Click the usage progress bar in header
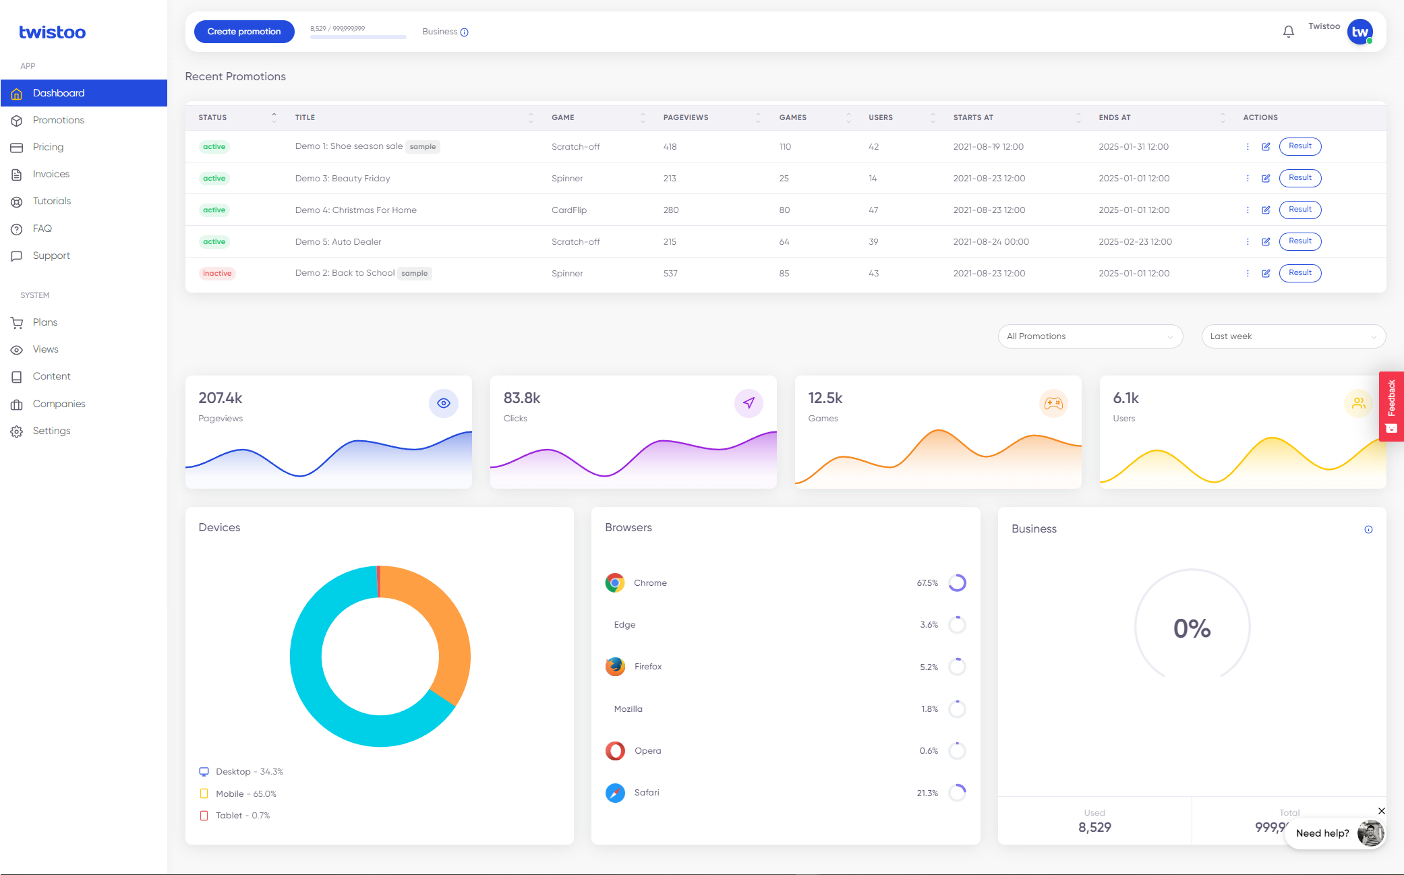Screen dimensions: 1404x875 (357, 36)
